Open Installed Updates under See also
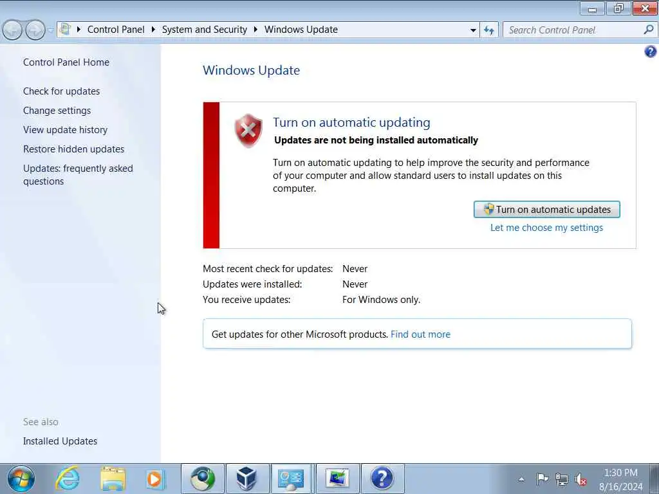 (60, 441)
